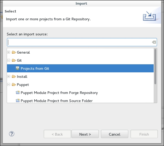
Task: Select Projects from Git entry
Action: click(x=35, y=69)
